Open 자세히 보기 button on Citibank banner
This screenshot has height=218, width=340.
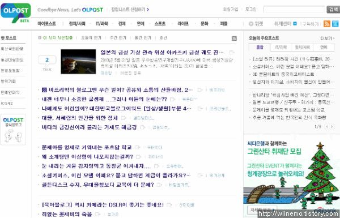(x=262, y=210)
